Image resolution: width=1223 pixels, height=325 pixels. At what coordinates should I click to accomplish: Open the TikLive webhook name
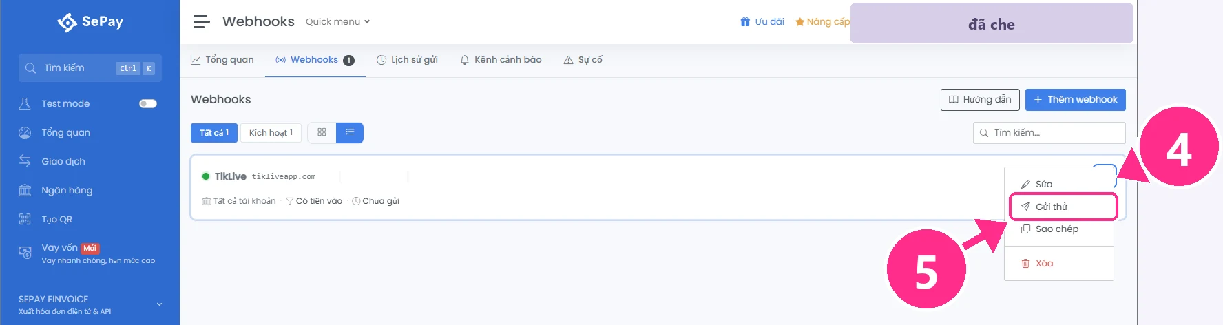[231, 176]
